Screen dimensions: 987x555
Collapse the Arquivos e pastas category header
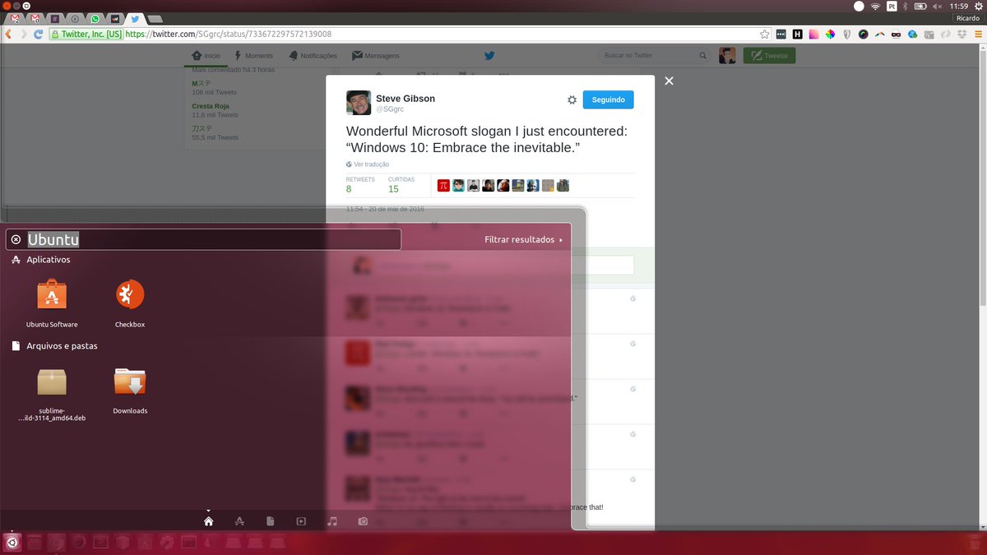coord(54,346)
